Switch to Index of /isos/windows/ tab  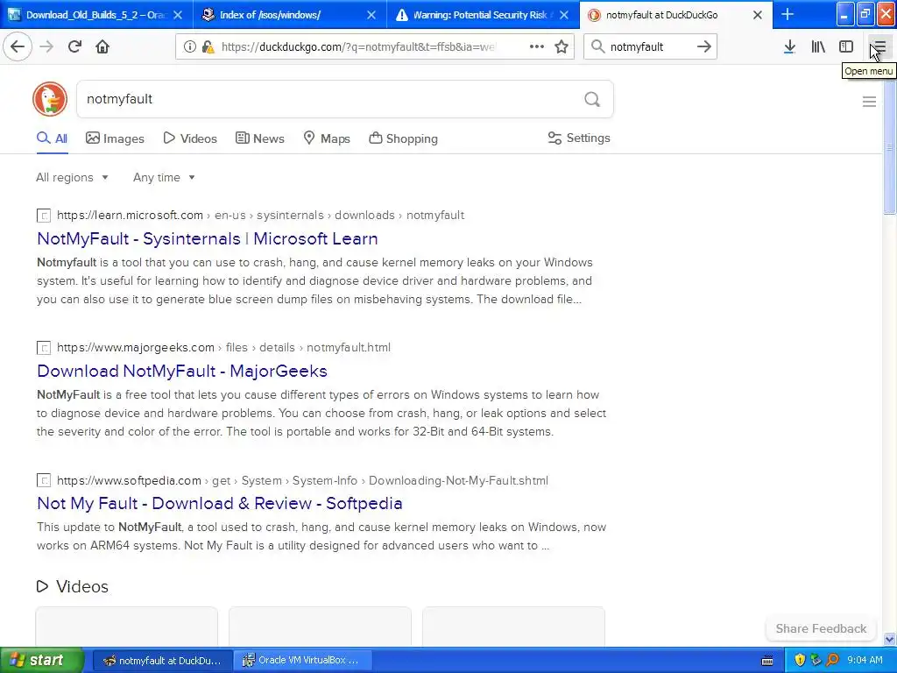click(289, 15)
